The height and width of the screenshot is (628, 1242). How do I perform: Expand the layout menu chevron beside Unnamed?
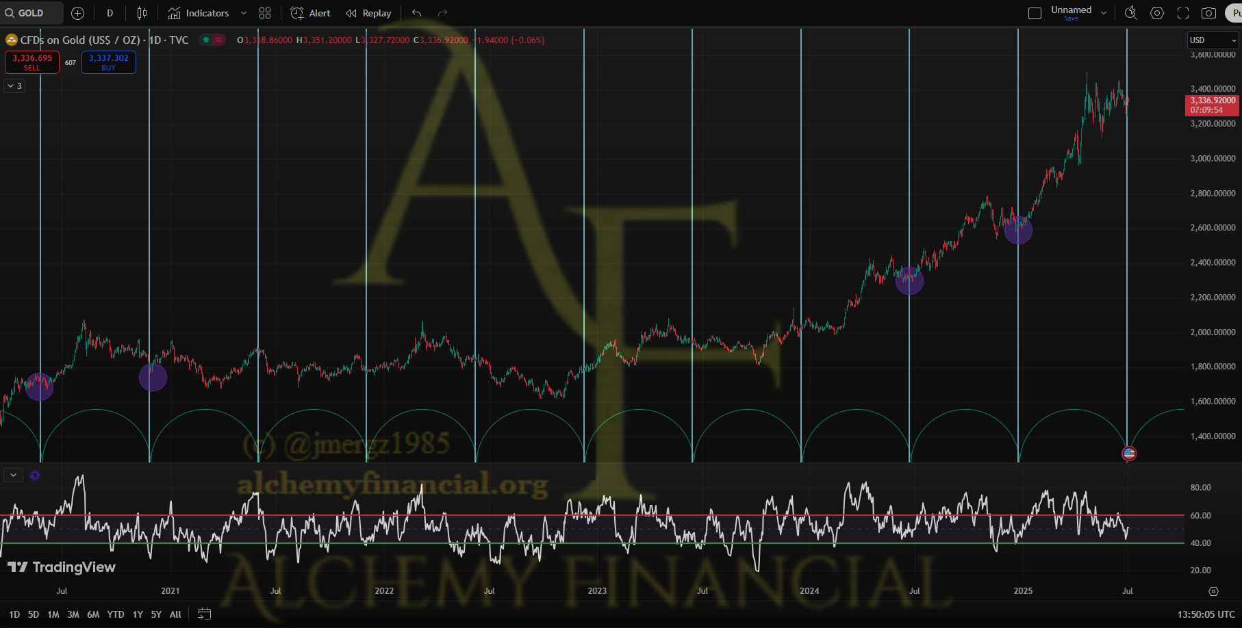tap(1104, 13)
